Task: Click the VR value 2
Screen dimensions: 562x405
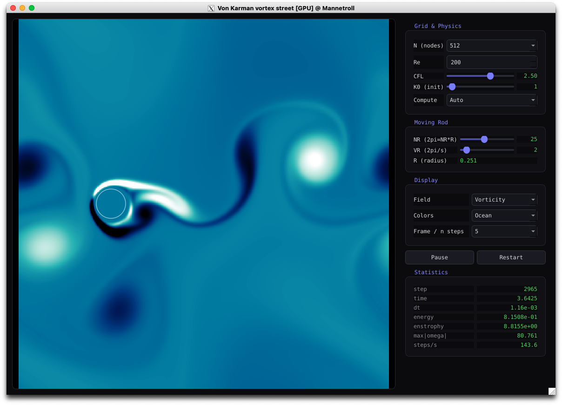Action: (x=535, y=150)
